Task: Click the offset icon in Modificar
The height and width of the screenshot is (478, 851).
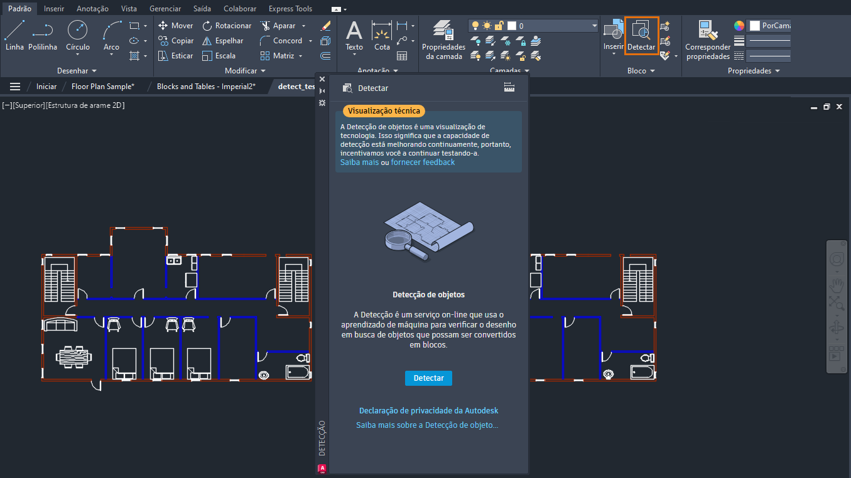Action: 325,56
